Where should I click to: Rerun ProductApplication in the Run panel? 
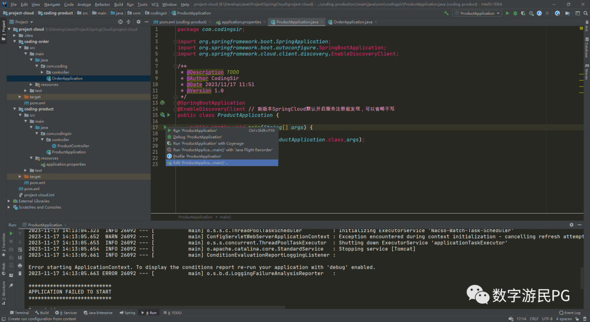[x=11, y=233]
